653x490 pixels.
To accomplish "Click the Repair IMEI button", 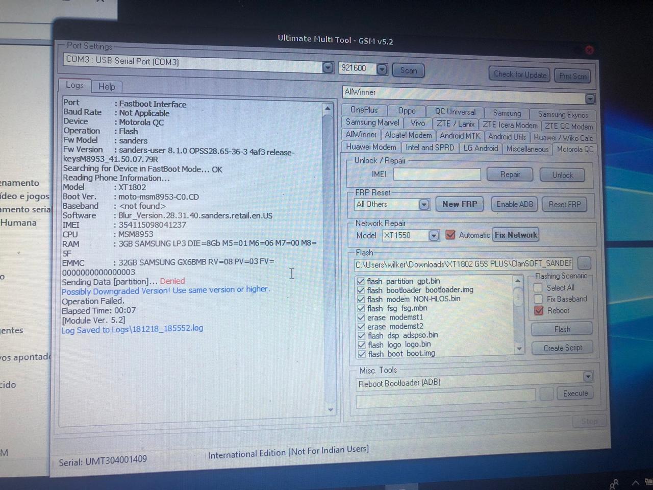I will [510, 175].
